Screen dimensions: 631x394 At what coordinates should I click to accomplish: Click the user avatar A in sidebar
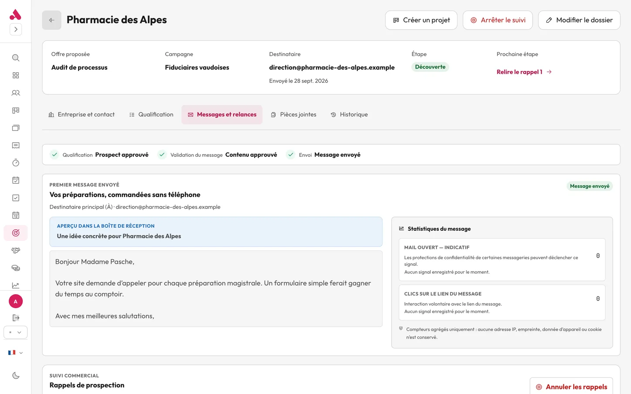(x=16, y=301)
